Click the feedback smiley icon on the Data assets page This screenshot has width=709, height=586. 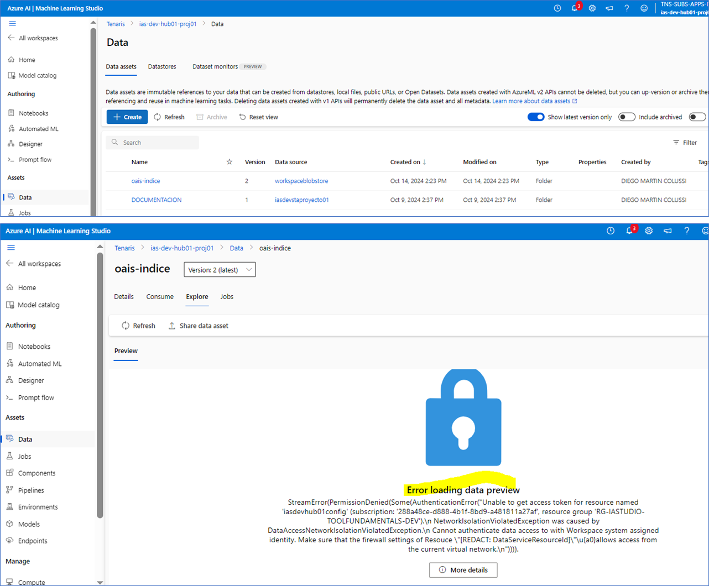pyautogui.click(x=644, y=8)
